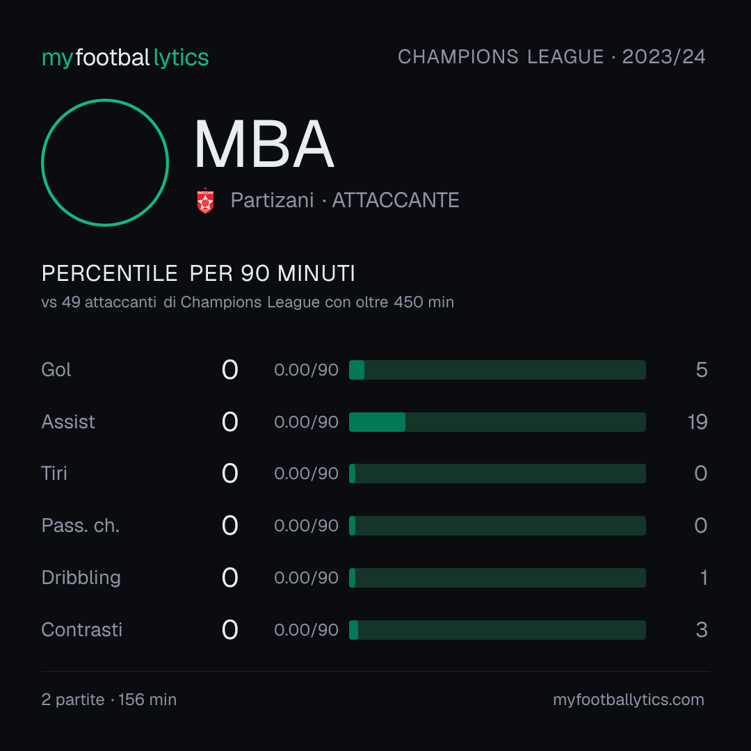Viewport: 751px width, 751px height.
Task: Click the Partizani · ATTACCANTE subtitle
Action: [x=345, y=200]
